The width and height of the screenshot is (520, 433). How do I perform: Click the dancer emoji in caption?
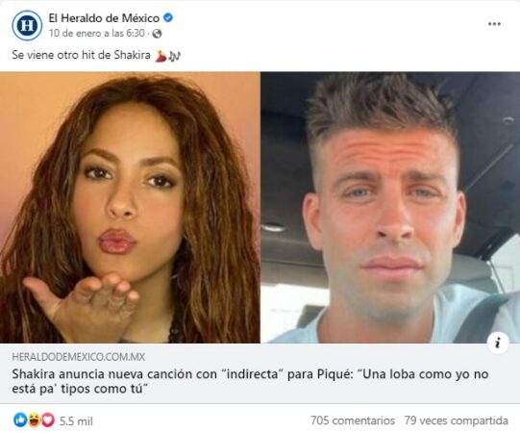click(161, 56)
